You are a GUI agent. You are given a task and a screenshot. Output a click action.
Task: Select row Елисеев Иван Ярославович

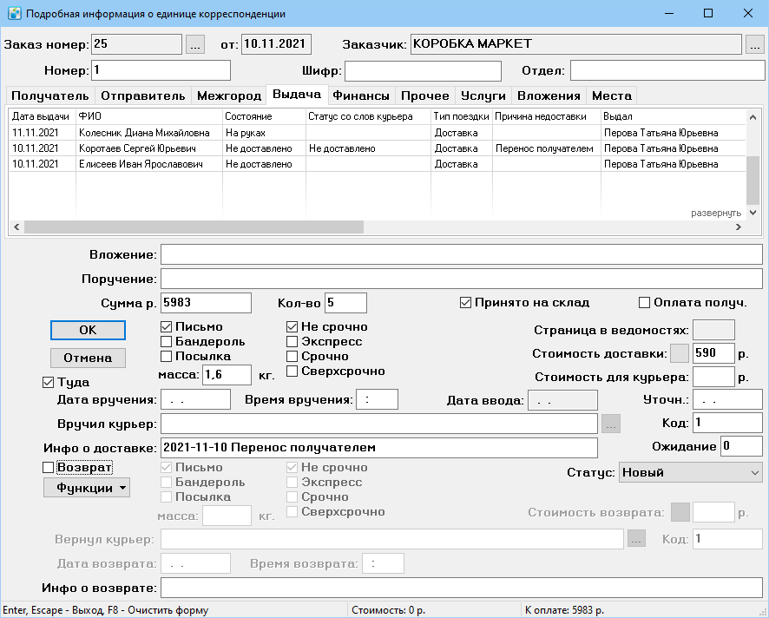pos(378,164)
